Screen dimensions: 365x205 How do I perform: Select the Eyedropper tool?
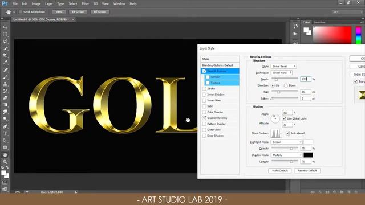coord(5,62)
